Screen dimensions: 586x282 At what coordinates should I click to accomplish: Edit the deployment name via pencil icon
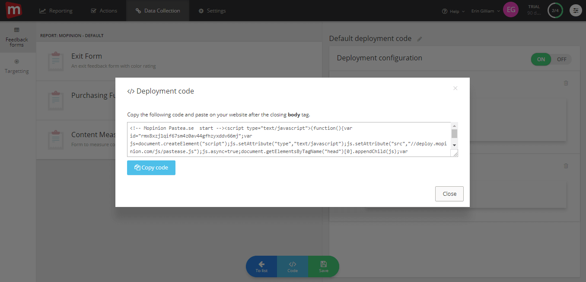(419, 38)
